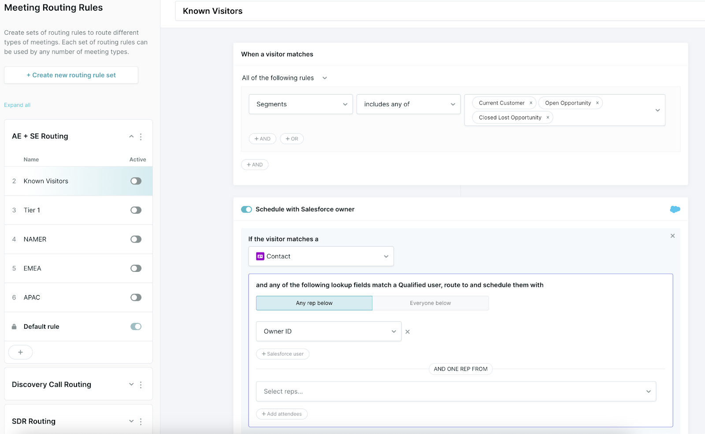This screenshot has width=705, height=434.
Task: Expand the Discovery Call Routing set
Action: click(x=131, y=385)
